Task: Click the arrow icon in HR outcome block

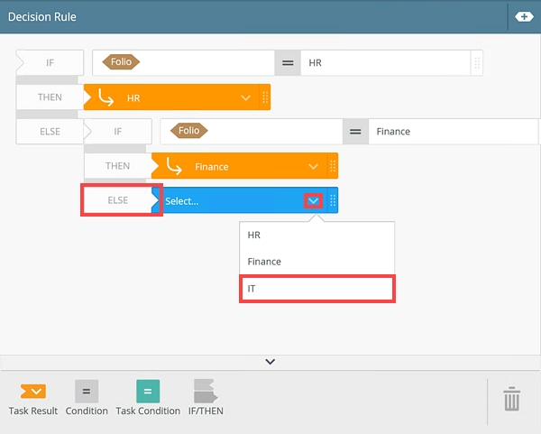Action: [105, 97]
